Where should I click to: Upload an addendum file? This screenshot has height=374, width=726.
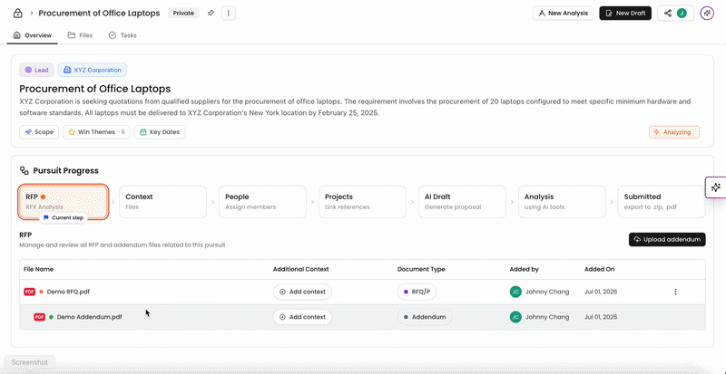pos(667,239)
